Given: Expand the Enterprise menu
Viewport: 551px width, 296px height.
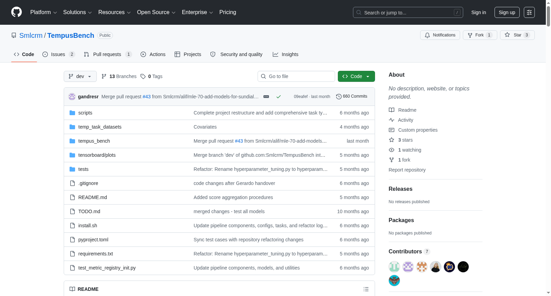Looking at the screenshot, I should 197,12.
